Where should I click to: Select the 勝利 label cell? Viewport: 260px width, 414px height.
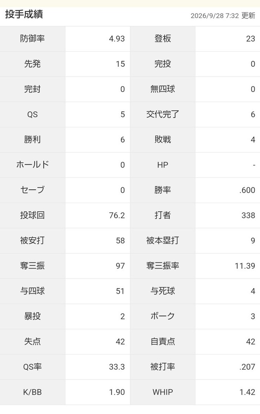pyautogui.click(x=32, y=140)
